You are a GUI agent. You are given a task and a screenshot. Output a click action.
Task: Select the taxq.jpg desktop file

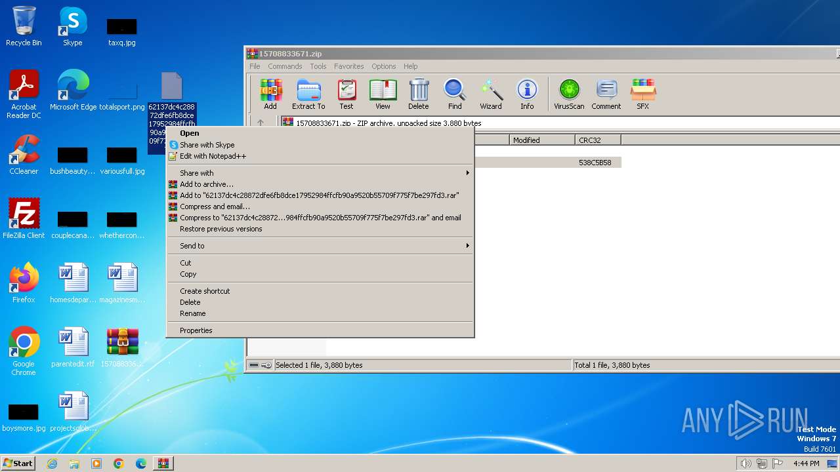click(122, 33)
